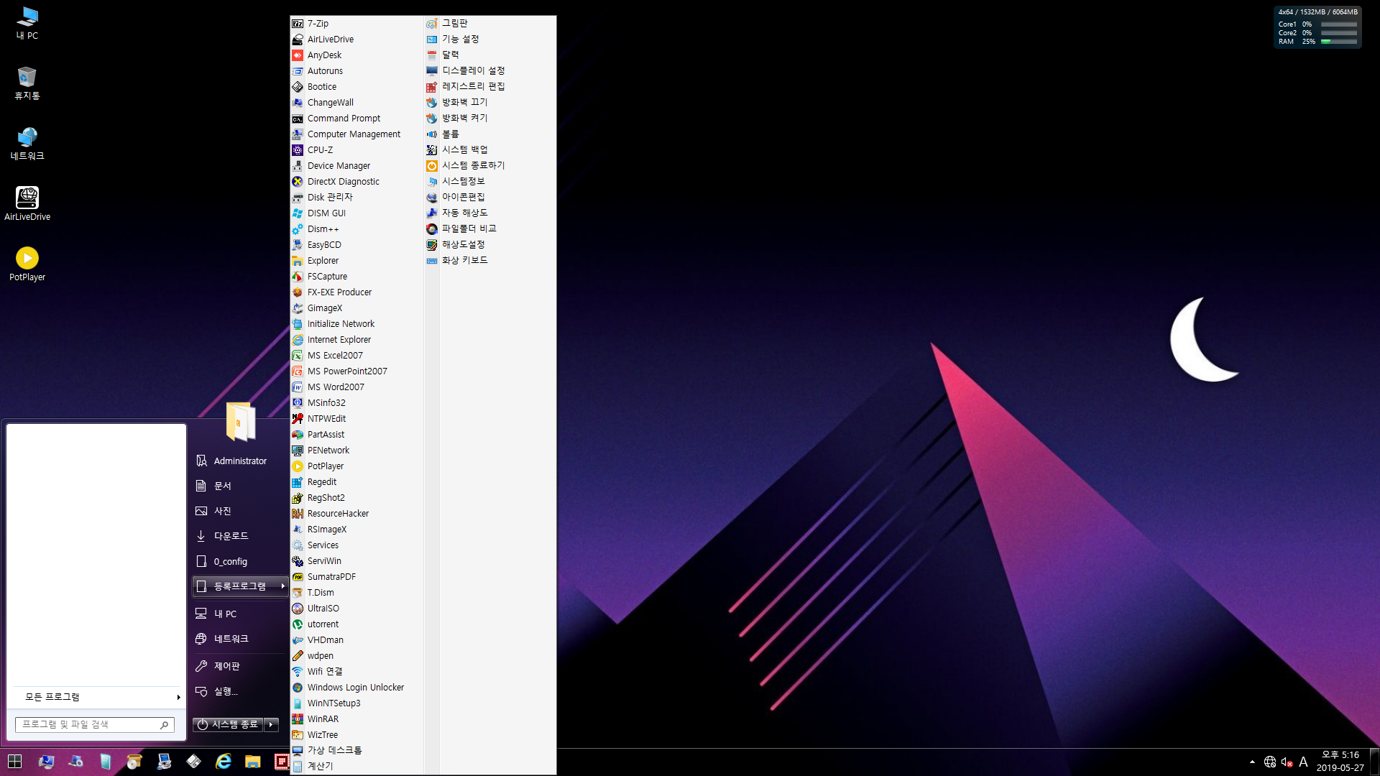Launch AnyDesk via its red icon
The height and width of the screenshot is (776, 1380).
pyautogui.click(x=298, y=55)
